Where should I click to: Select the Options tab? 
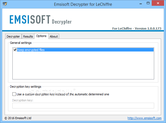pos(41,36)
